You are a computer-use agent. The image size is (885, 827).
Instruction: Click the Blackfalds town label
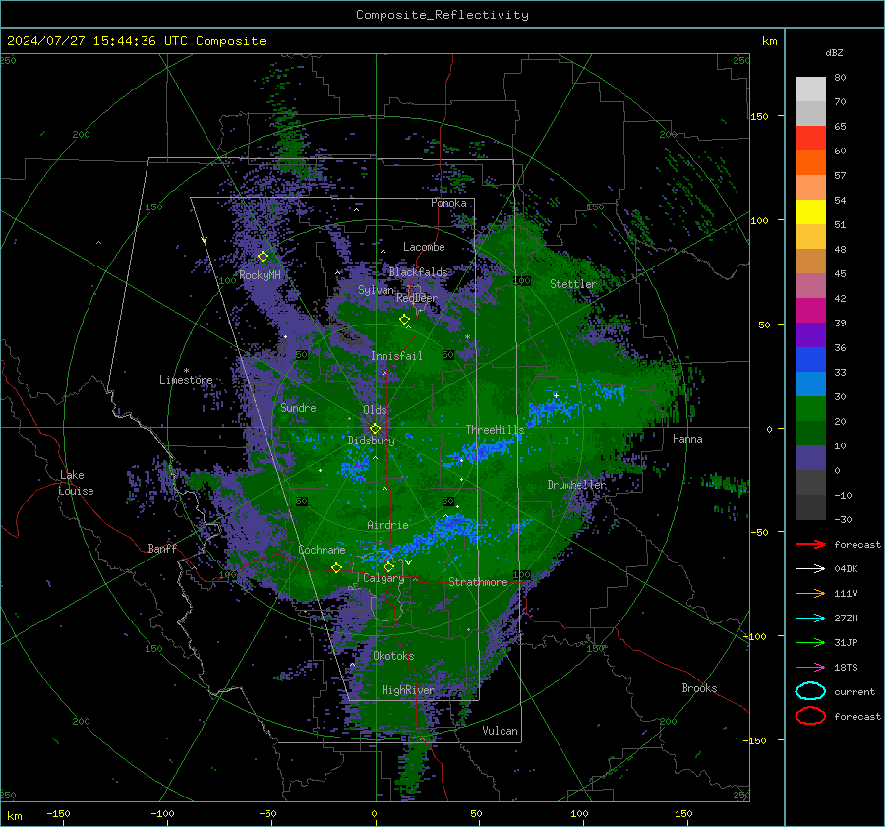(x=418, y=272)
